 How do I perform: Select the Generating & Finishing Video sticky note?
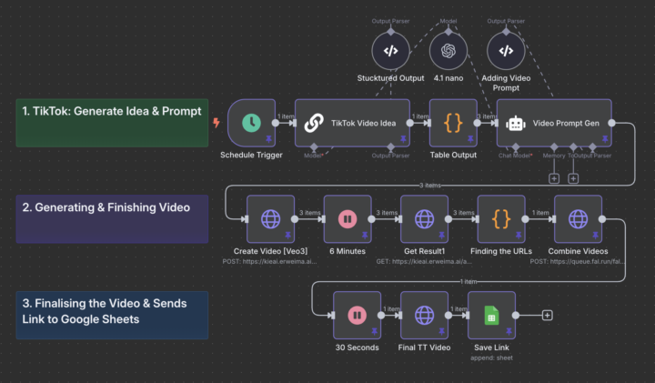pyautogui.click(x=112, y=219)
